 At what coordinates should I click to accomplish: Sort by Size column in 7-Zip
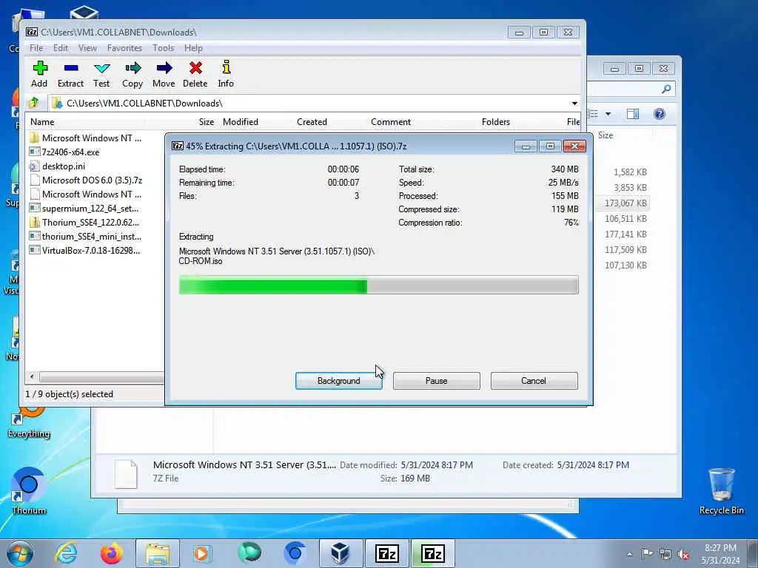point(207,122)
